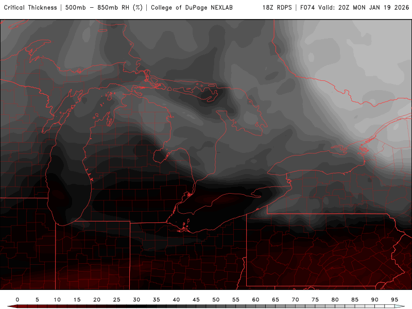Image resolution: width=412 pixels, height=309 pixels.
Task: Select the 45 label on the legend
Action: [196, 300]
